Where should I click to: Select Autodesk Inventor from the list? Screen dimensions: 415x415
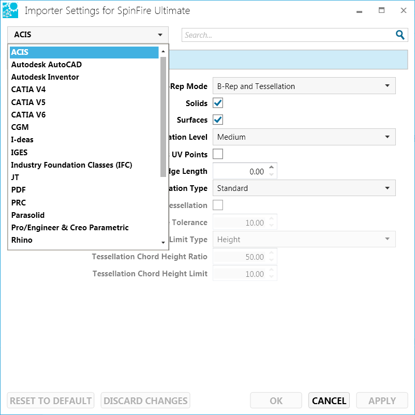click(45, 77)
